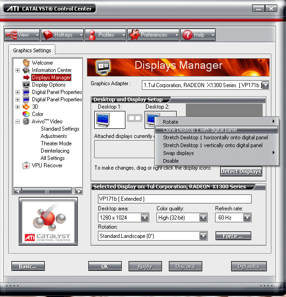Image resolution: width=286 pixels, height=297 pixels.
Task: Open the Color quality dropdown
Action: coord(203,218)
